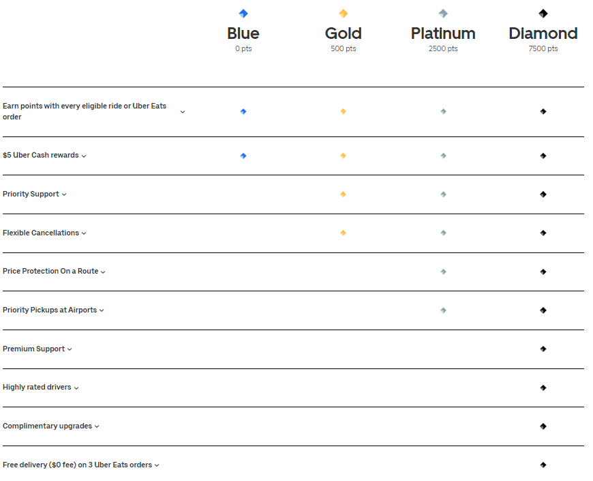This screenshot has width=593, height=481.
Task: Click Platinum diamond in $5 Uber Cash row
Action: tap(443, 156)
